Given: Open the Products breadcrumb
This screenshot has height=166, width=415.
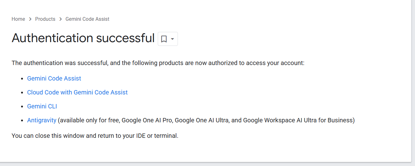Looking at the screenshot, I should tap(45, 19).
